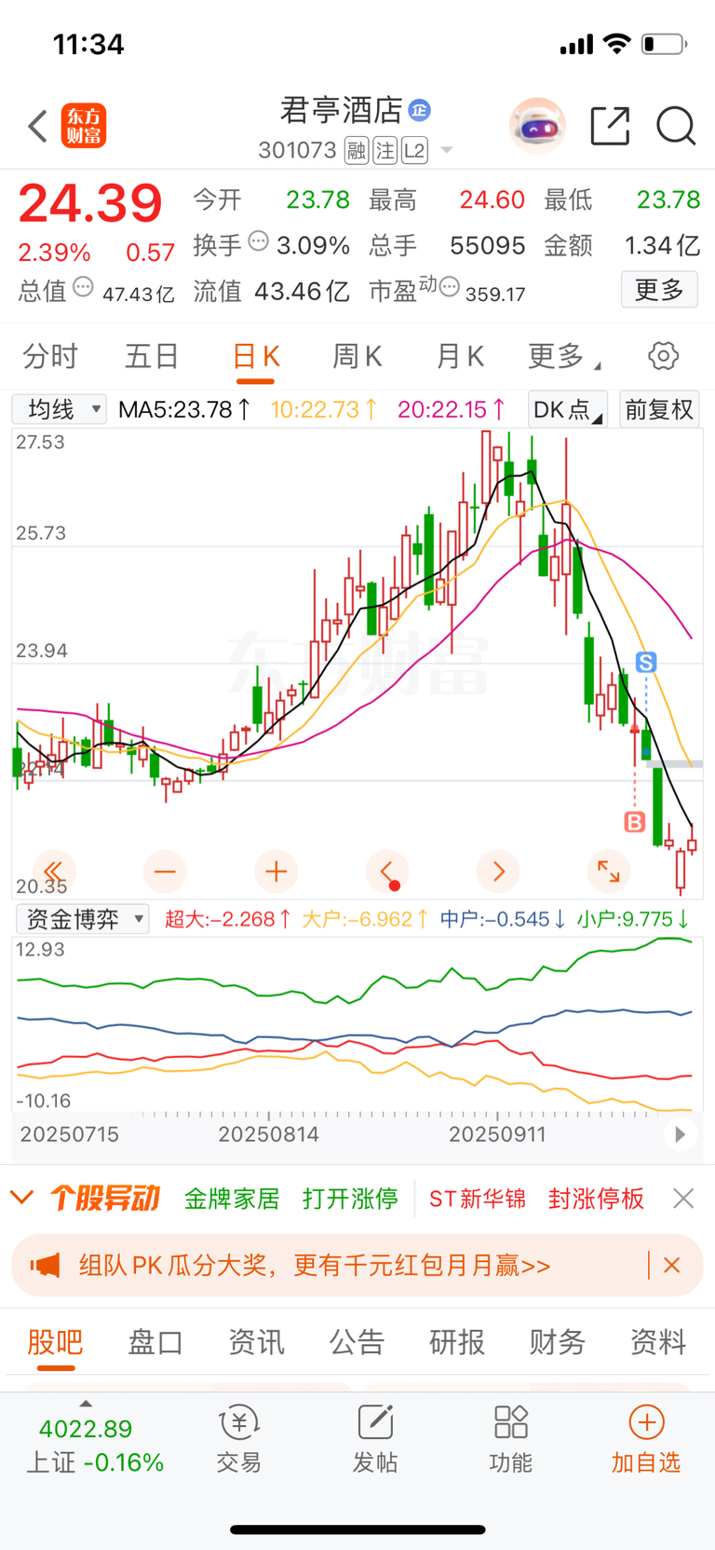Switch to the 周K chart tab

point(357,356)
